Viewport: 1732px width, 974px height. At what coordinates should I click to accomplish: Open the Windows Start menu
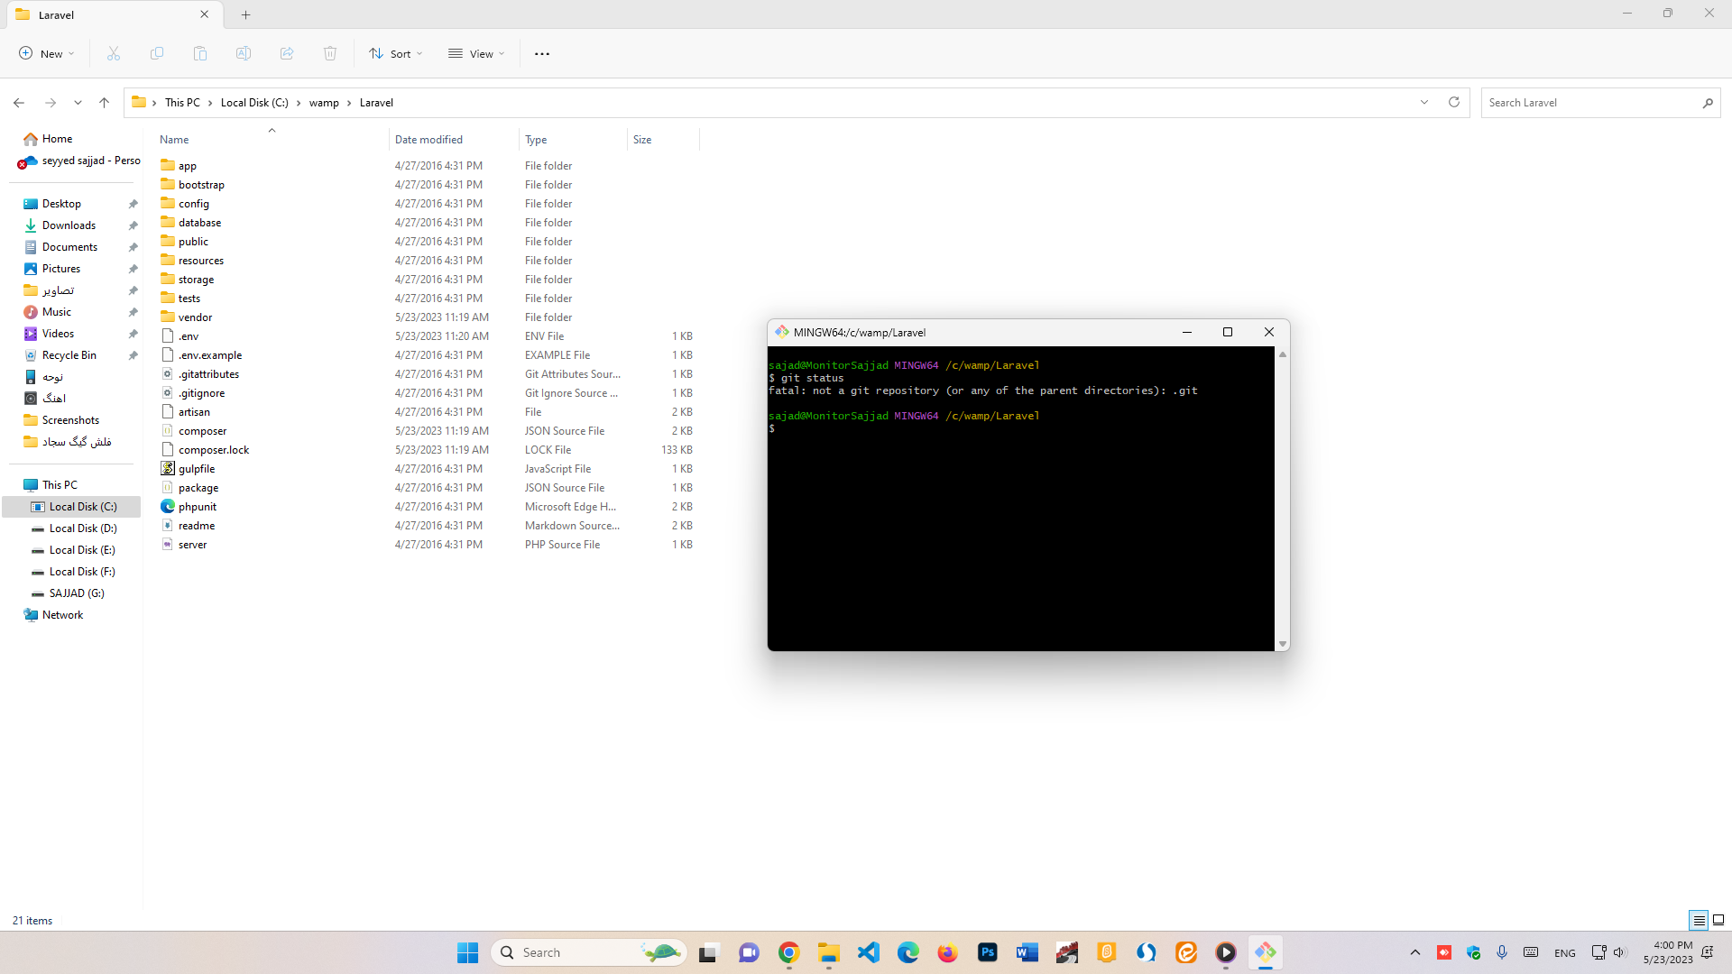(x=467, y=952)
